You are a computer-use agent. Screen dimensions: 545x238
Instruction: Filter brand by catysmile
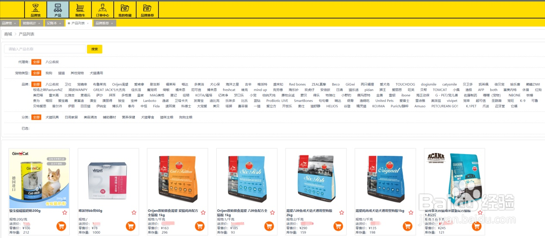click(449, 84)
